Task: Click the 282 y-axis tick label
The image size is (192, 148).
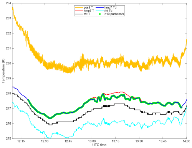Action: point(8,33)
